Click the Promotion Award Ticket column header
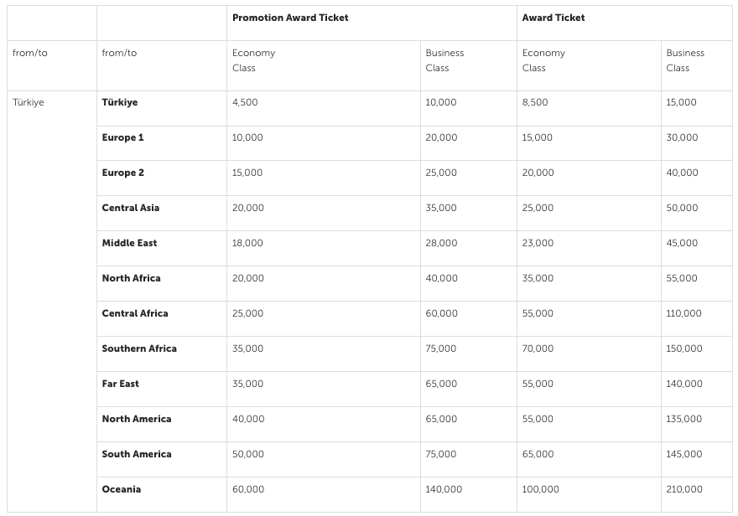Image resolution: width=738 pixels, height=516 pixels. [x=290, y=18]
